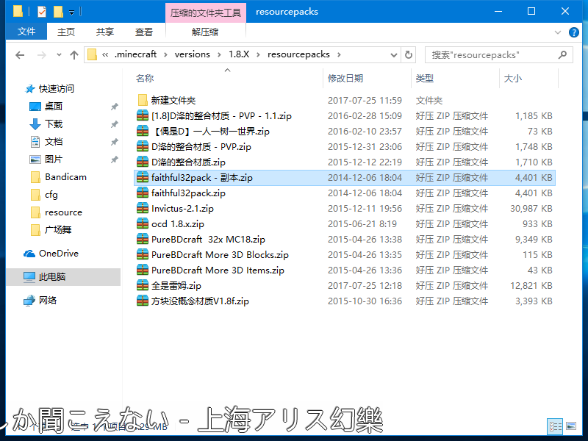The width and height of the screenshot is (588, 441).
Task: Open Bandicam folder in navigation pane
Action: (65, 177)
